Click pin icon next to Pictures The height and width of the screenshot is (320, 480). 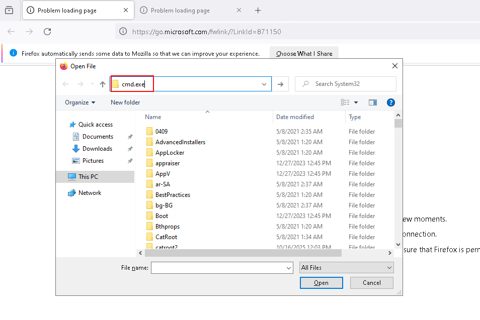tap(130, 160)
